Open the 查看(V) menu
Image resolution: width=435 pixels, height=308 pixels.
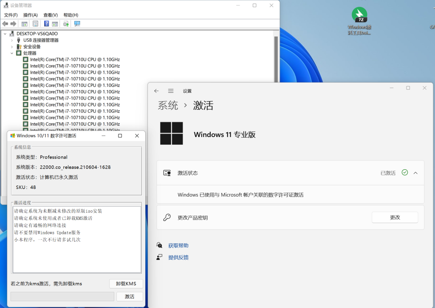51,15
